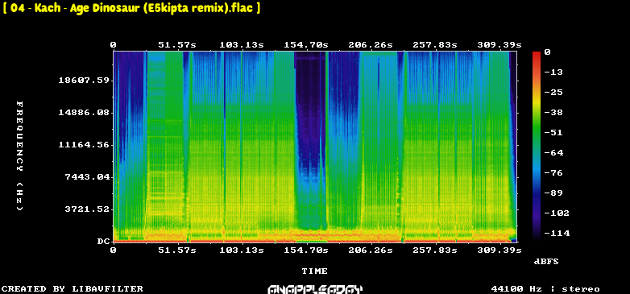Click the -114 value on the color legend
This screenshot has height=294, width=630.
point(557,233)
